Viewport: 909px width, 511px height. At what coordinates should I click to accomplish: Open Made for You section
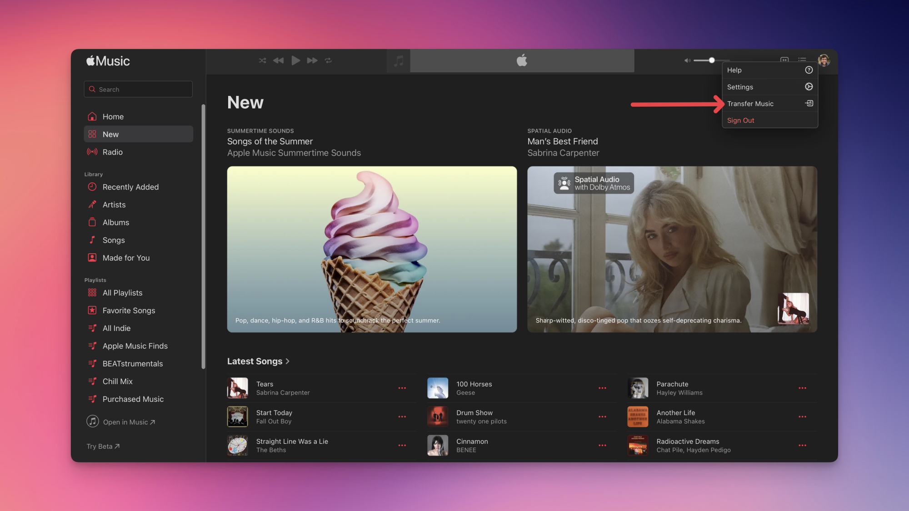(138, 258)
